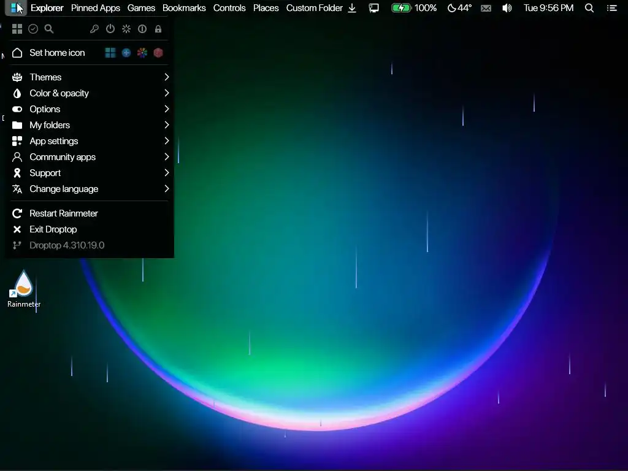Click the Tue 9:56 PM clock
Image resolution: width=628 pixels, height=471 pixels.
coord(548,8)
